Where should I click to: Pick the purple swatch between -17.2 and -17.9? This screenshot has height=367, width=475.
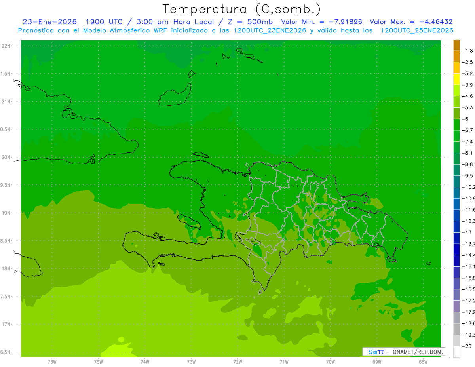click(456, 306)
